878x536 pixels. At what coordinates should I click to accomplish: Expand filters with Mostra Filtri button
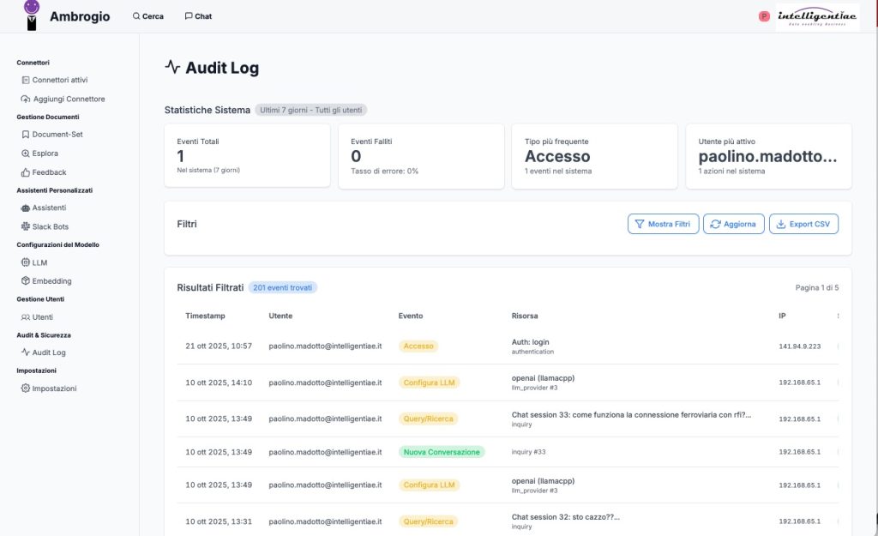pyautogui.click(x=663, y=224)
